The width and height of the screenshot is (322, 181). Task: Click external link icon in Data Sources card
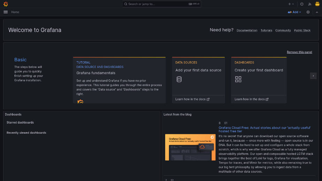pyautogui.click(x=208, y=99)
